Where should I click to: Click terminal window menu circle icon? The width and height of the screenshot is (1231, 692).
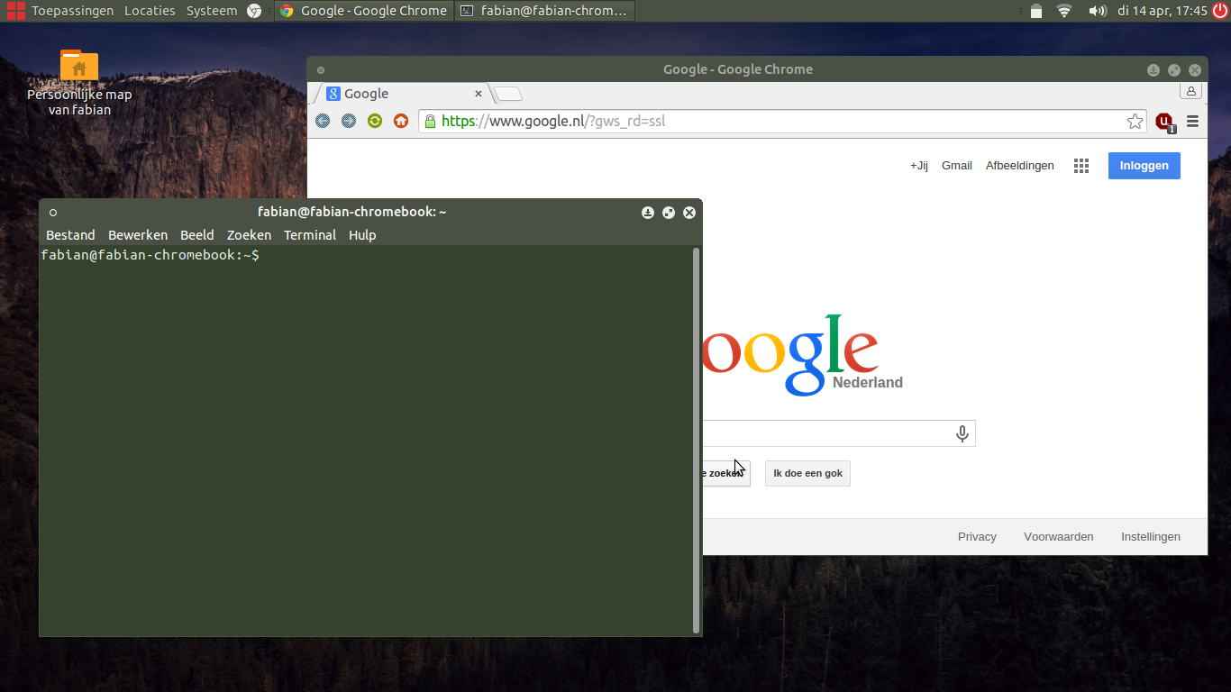tap(53, 213)
